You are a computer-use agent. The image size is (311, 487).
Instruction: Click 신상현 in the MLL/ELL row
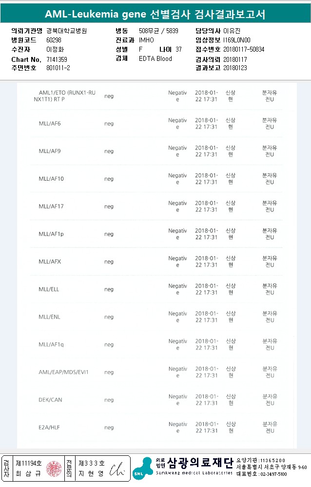tap(231, 289)
